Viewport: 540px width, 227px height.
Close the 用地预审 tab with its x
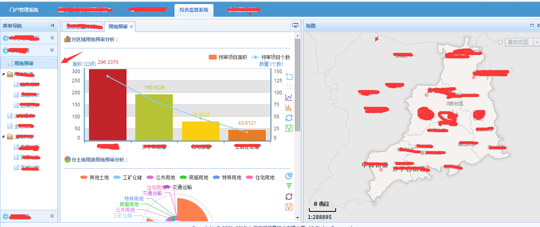click(x=131, y=27)
